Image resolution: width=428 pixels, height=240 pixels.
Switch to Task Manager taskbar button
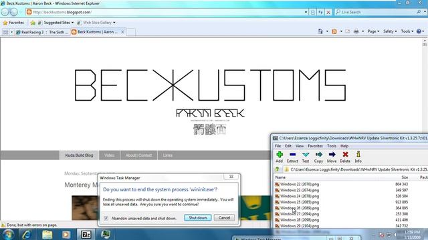(x=106, y=234)
